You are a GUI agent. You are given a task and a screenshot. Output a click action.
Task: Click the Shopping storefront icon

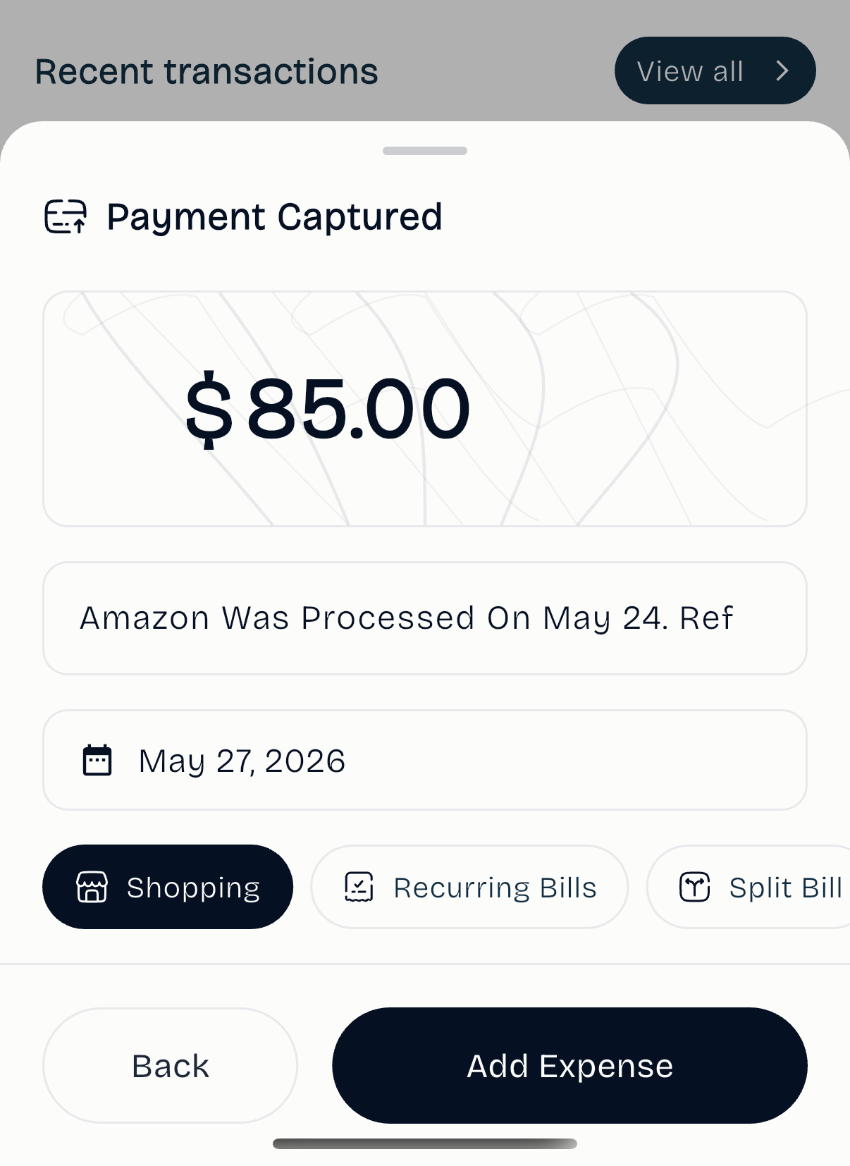point(92,887)
